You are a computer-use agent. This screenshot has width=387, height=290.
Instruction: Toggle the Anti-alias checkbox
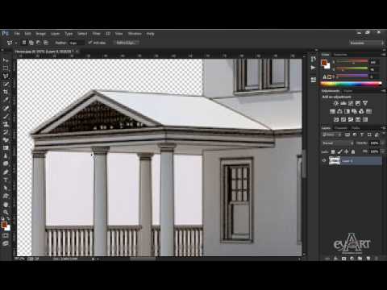pos(90,43)
